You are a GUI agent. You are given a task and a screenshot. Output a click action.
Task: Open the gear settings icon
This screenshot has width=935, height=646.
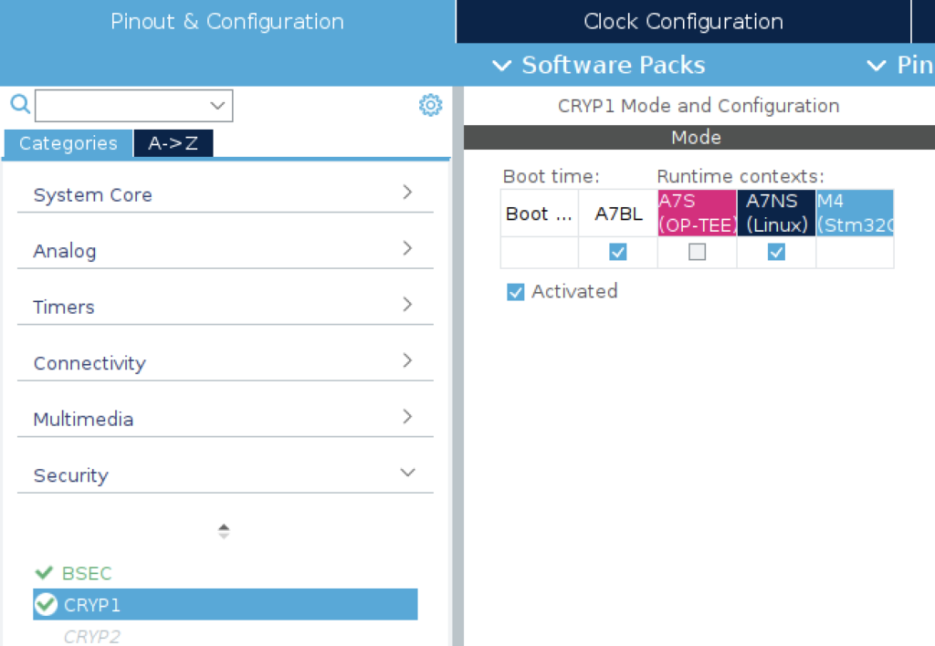[x=430, y=106]
